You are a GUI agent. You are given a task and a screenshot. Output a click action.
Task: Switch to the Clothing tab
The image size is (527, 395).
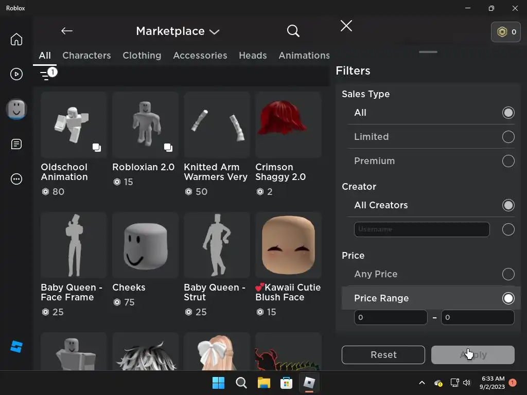tap(142, 56)
